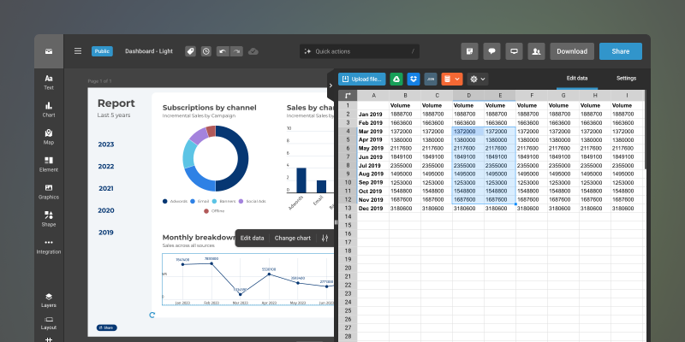
Task: Click Edit data in chart popup toolbar
Action: (x=252, y=239)
